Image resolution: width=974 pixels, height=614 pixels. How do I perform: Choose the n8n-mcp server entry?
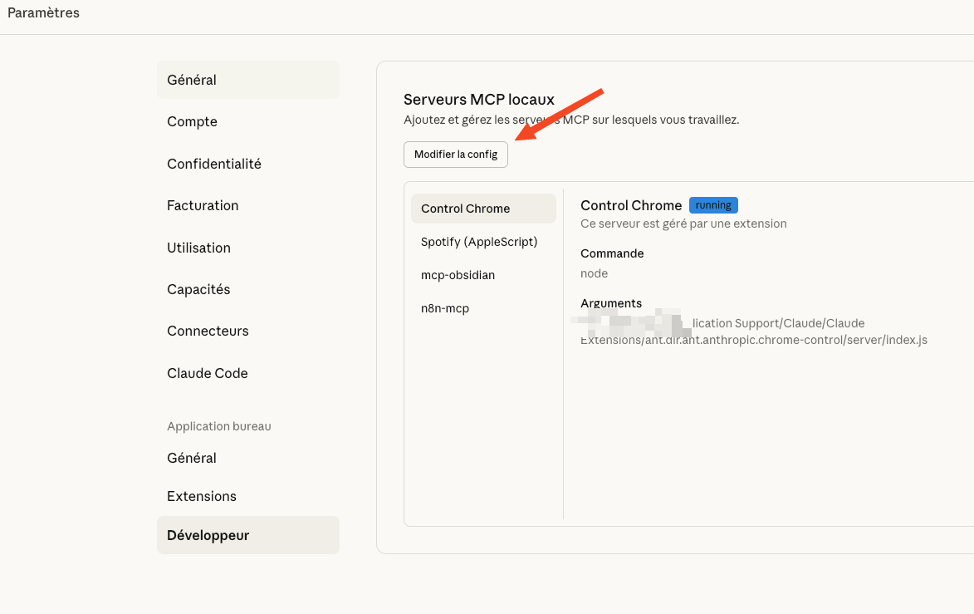[445, 308]
